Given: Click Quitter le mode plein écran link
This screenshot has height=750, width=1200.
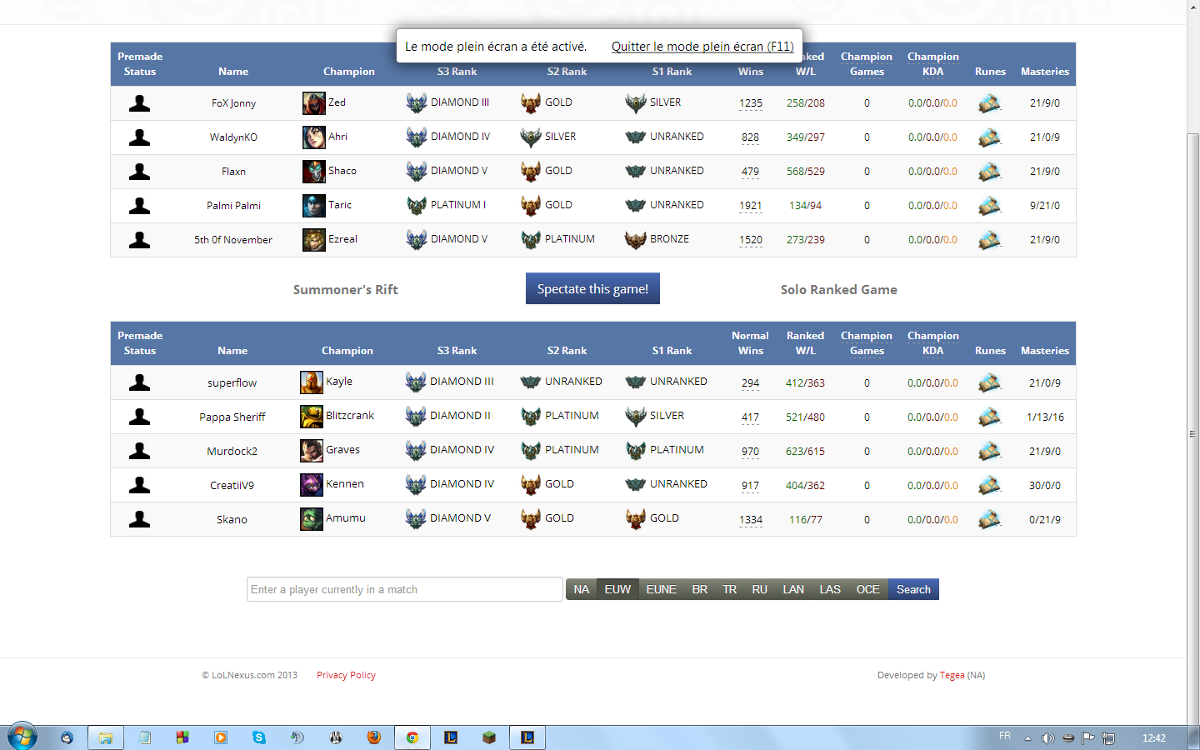Looking at the screenshot, I should click(x=702, y=47).
